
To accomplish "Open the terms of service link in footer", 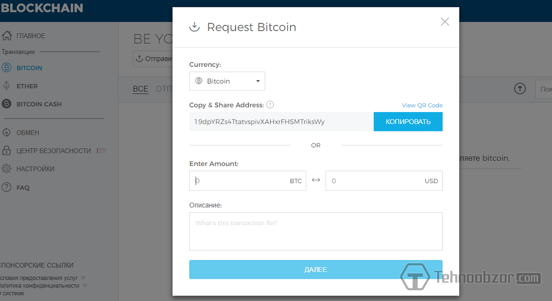I will 39,278.
